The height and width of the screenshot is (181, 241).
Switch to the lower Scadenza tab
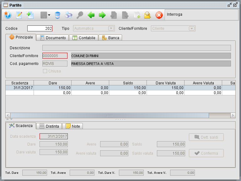coord(21,126)
